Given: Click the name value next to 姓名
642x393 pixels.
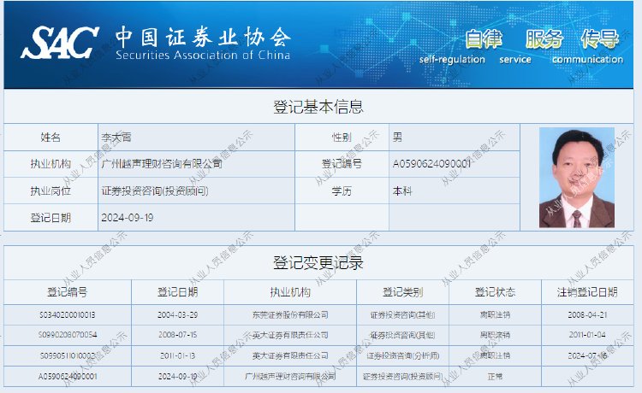Looking at the screenshot, I should tap(116, 138).
